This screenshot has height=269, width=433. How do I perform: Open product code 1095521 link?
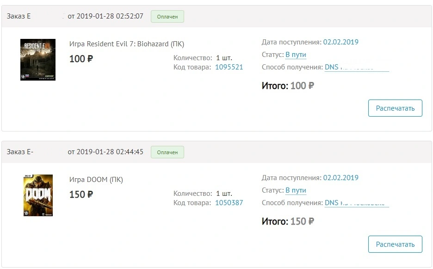(x=229, y=67)
